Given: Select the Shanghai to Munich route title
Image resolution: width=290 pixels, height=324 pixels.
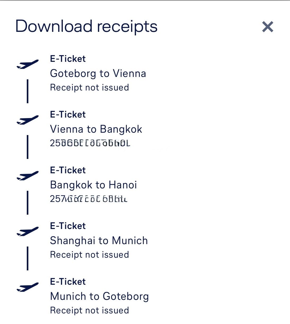Looking at the screenshot, I should [99, 241].
